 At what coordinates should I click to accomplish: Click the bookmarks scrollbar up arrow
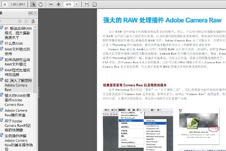coord(35,27)
